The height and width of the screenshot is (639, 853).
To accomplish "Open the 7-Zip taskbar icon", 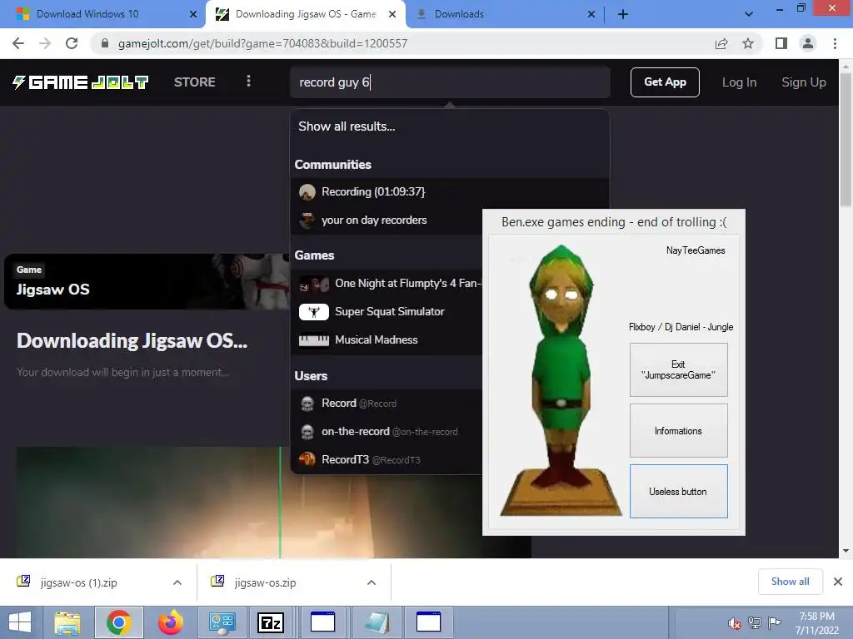I will point(271,622).
